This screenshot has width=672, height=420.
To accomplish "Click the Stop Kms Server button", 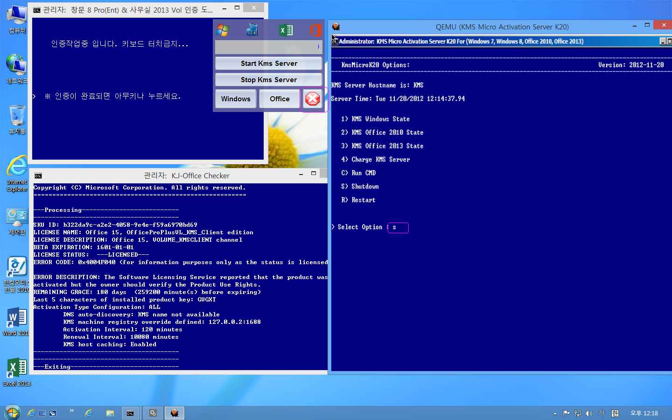I will 269,80.
